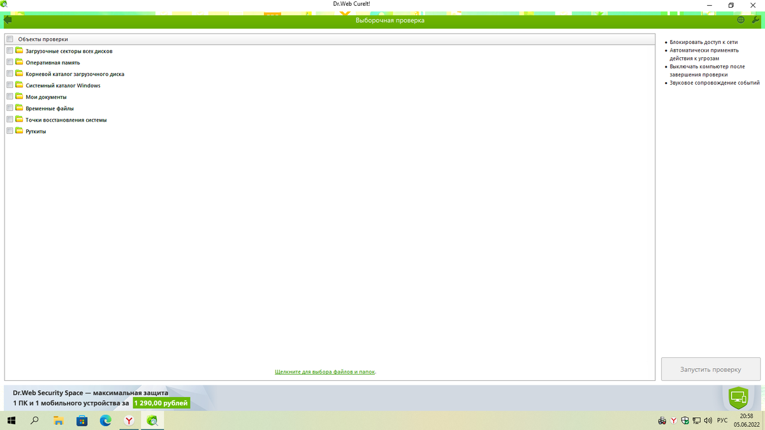Select the Руткиты label
This screenshot has height=430, width=765.
tap(36, 131)
